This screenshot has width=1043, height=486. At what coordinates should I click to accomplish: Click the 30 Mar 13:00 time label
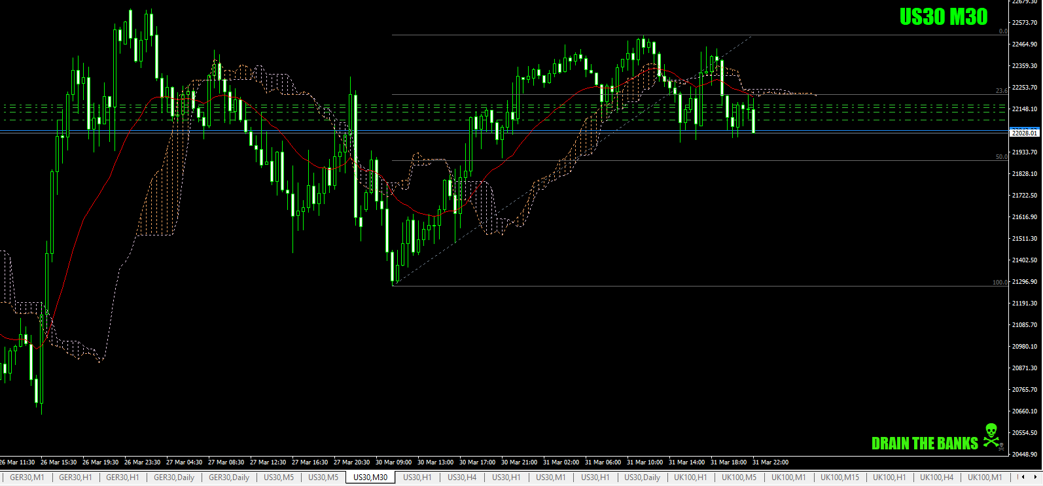click(436, 462)
